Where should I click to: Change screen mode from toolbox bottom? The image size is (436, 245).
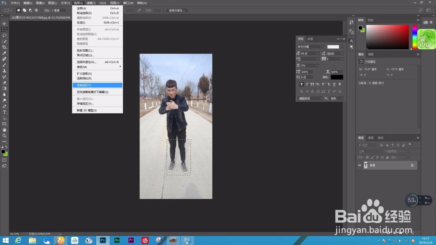pos(4,166)
